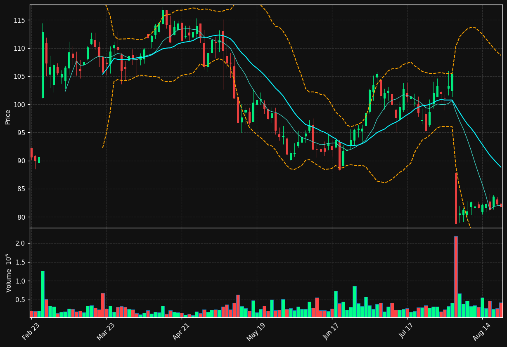
Task: Click the 2.0 volume axis label
Action: pos(21,244)
